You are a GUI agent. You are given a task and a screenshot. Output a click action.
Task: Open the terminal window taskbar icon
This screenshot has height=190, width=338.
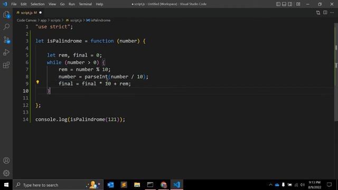pos(150,185)
